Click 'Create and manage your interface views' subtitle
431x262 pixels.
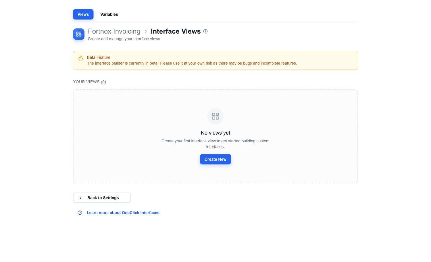pos(124,39)
